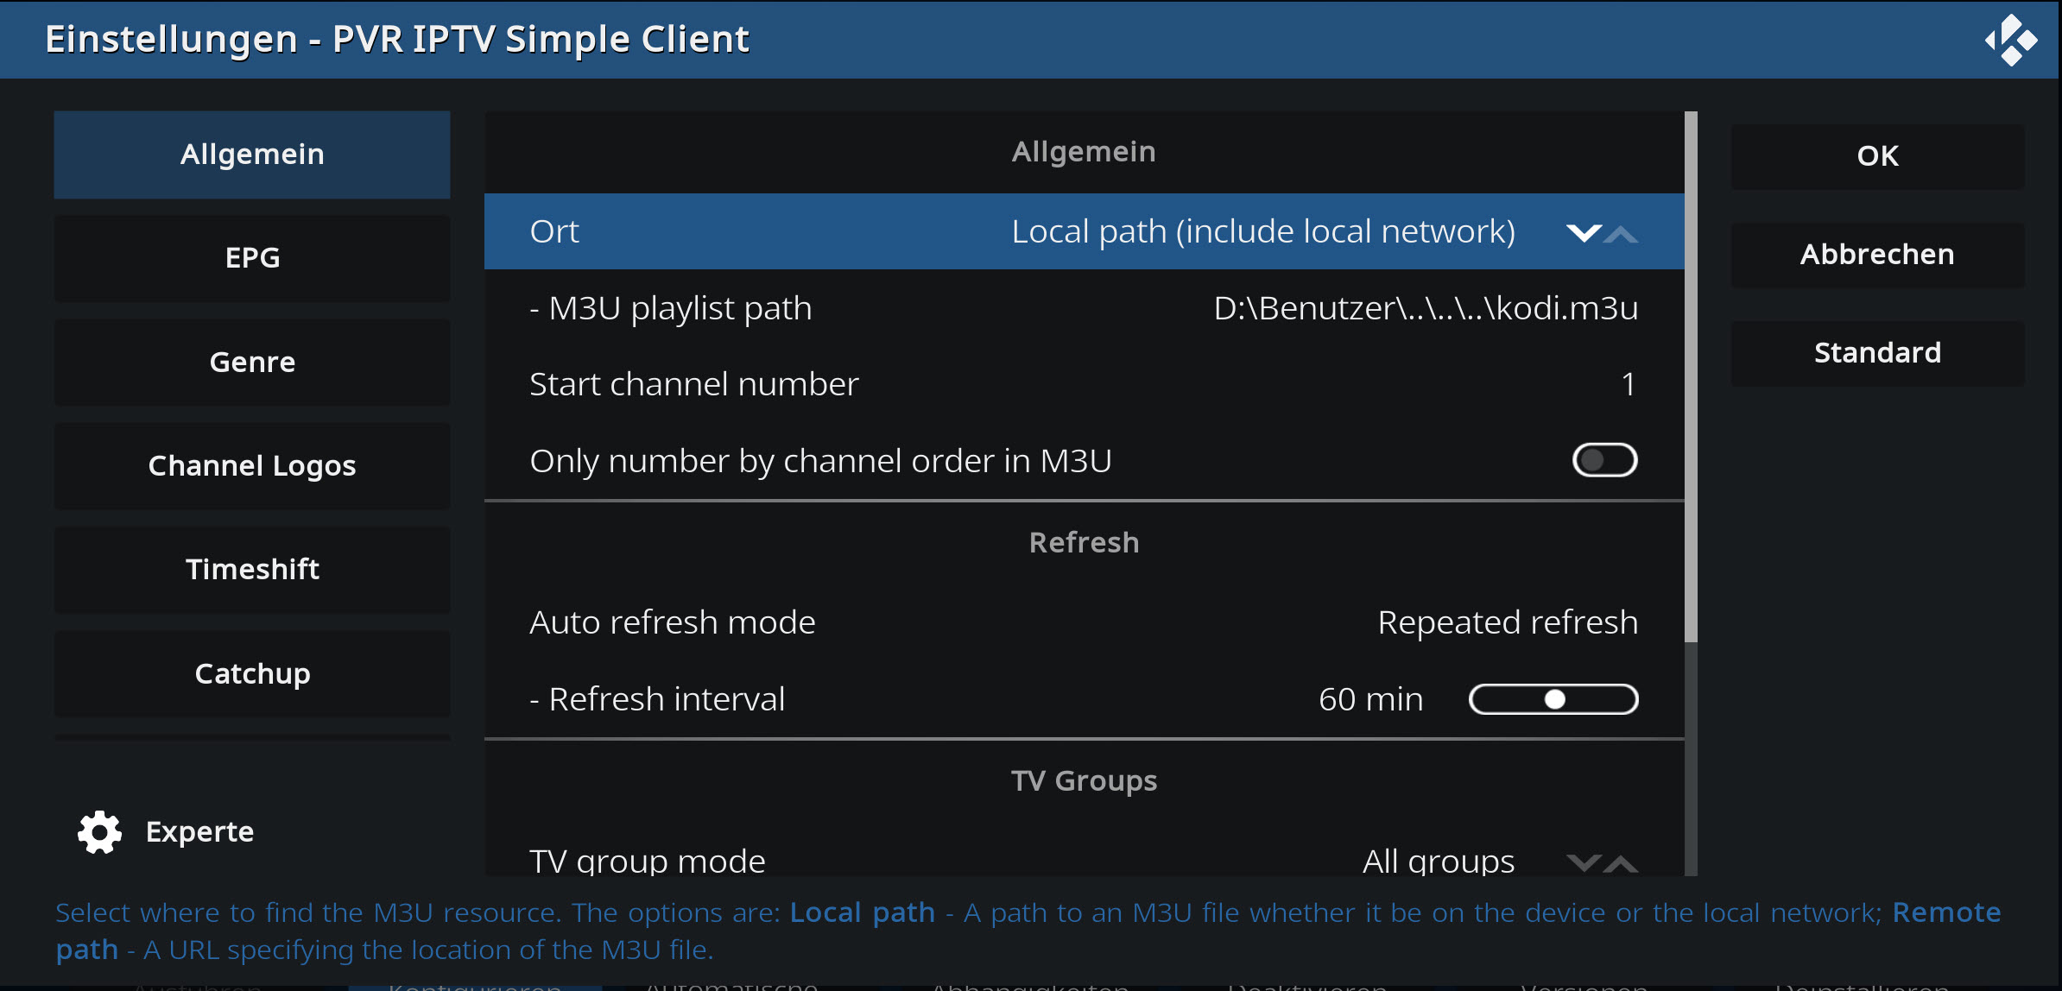
Task: Click the All groups value
Action: point(1439,862)
